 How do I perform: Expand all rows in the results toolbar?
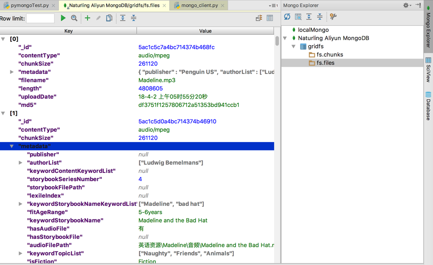[x=123, y=18]
